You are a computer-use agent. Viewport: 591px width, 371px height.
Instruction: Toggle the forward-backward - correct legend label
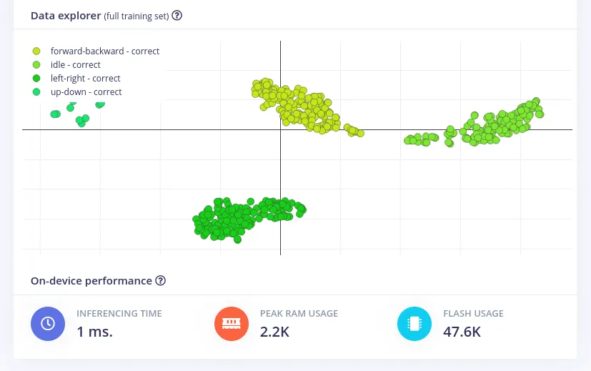[x=105, y=51]
